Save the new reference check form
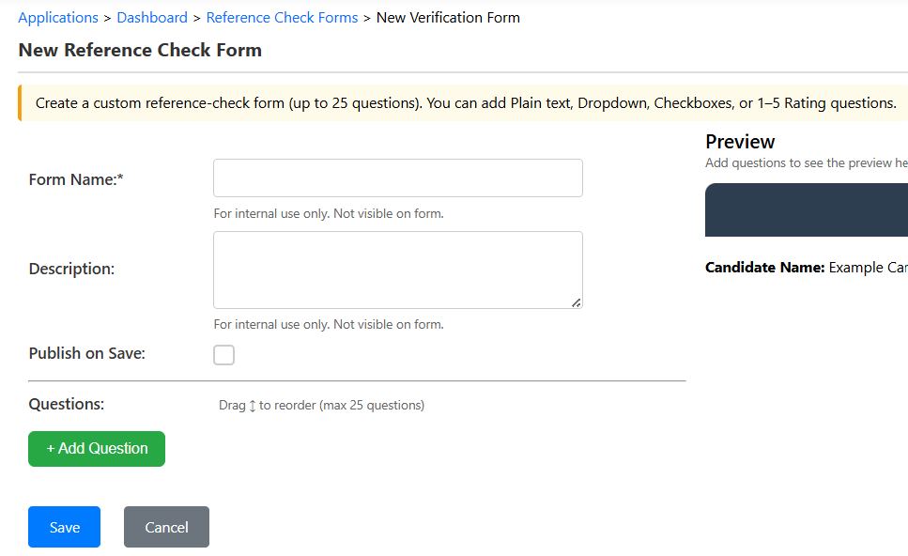The image size is (908, 556). (x=63, y=527)
